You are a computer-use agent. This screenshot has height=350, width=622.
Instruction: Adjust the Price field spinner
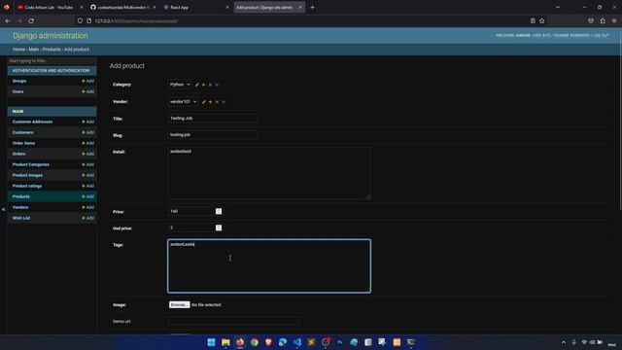click(219, 212)
